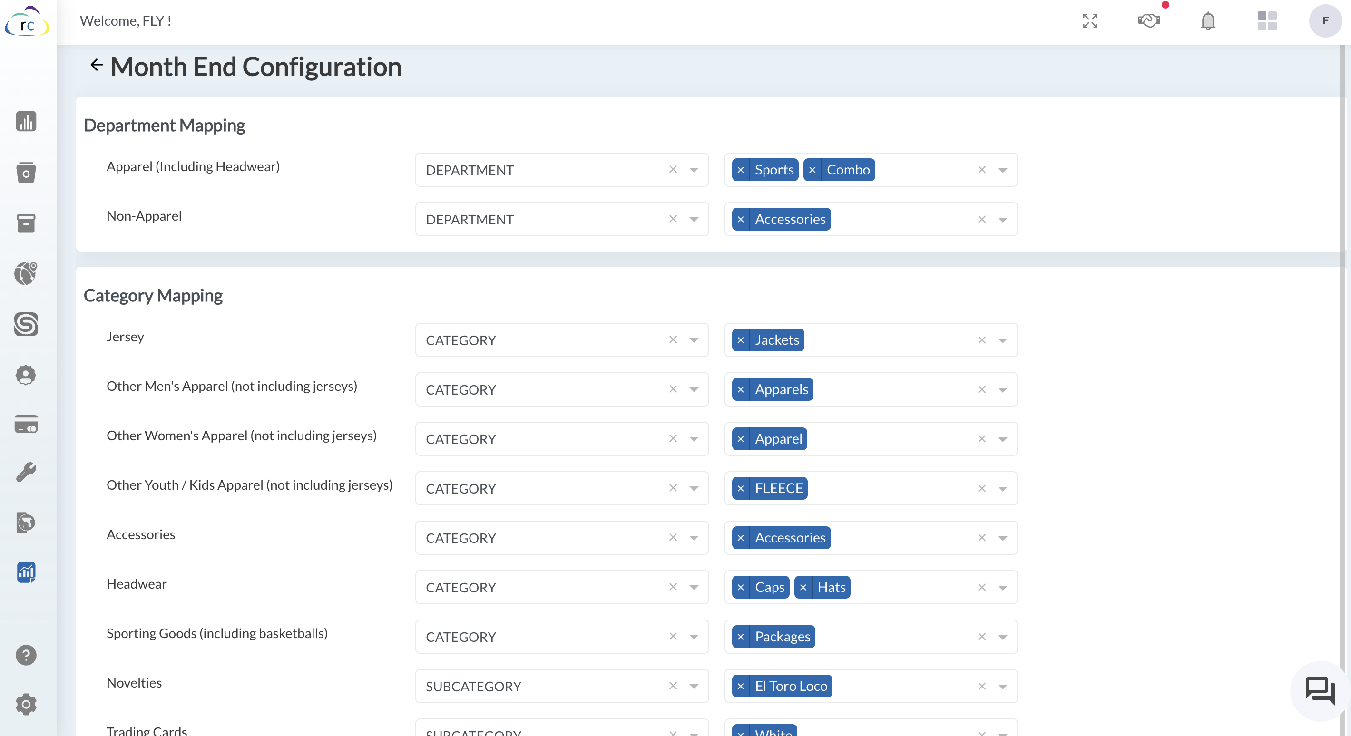Click the 'Novelties' label
The image size is (1351, 736).
(x=134, y=683)
